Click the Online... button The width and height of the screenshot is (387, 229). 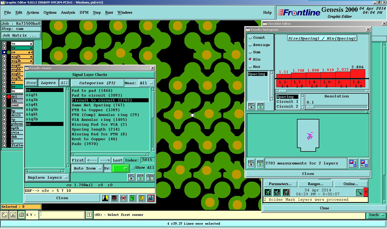pyautogui.click(x=351, y=184)
